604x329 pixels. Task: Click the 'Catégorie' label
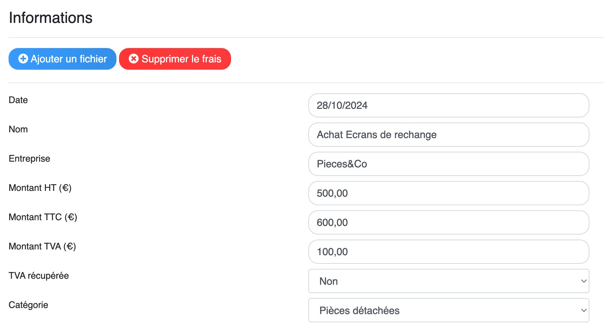click(28, 305)
